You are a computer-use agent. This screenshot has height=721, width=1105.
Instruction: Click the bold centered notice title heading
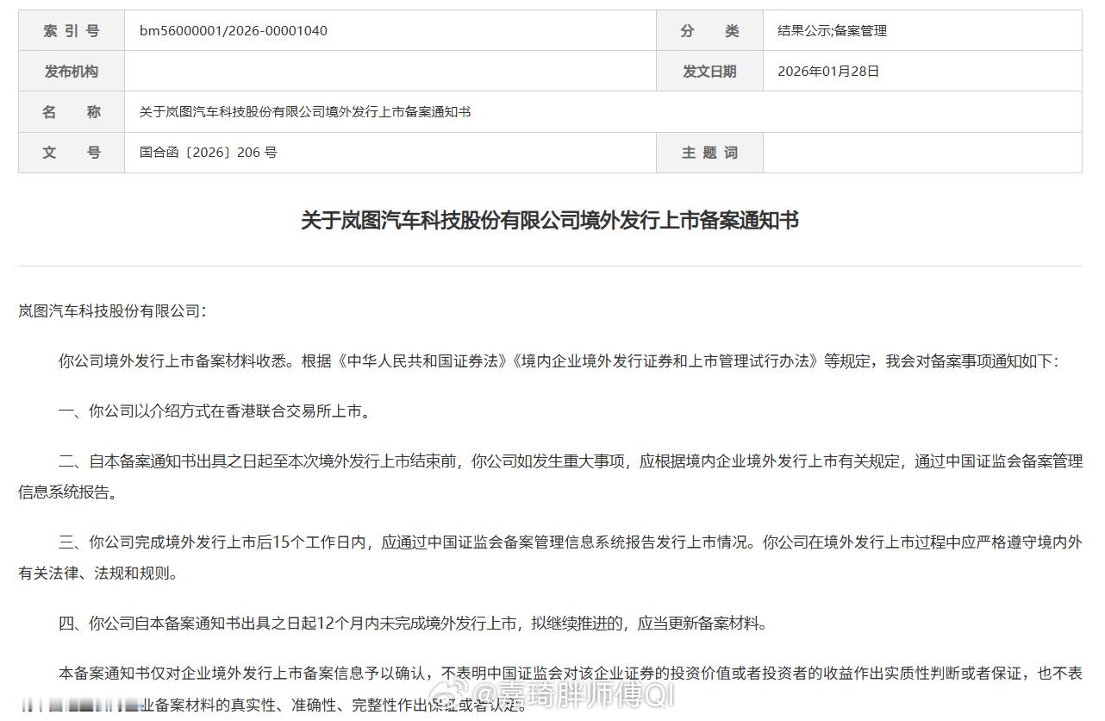tap(550, 221)
